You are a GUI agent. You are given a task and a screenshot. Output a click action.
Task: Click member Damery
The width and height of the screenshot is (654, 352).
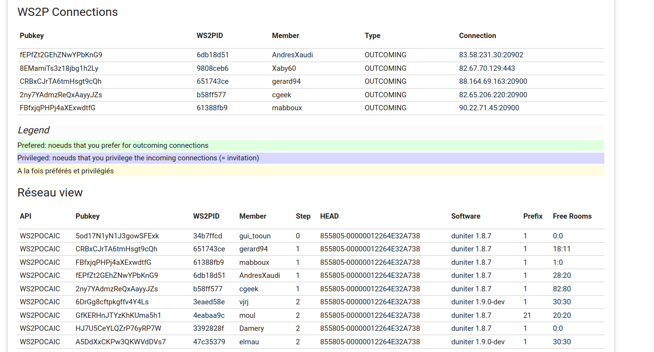(x=252, y=328)
